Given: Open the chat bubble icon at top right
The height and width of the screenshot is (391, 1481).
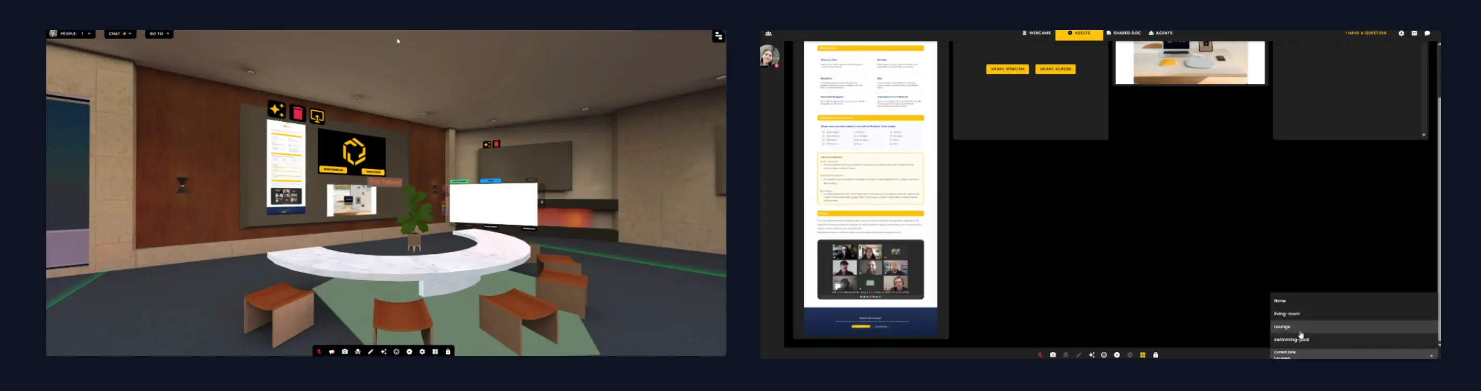Looking at the screenshot, I should coord(1427,33).
